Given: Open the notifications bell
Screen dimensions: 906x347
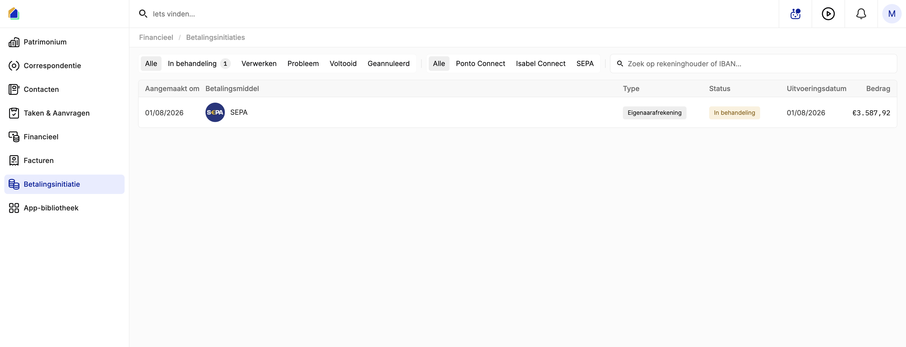Looking at the screenshot, I should 861,14.
